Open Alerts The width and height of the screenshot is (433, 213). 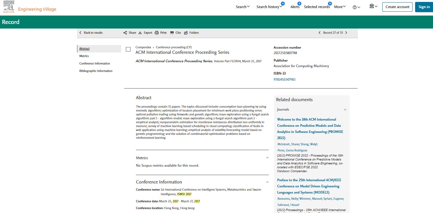(x=295, y=7)
